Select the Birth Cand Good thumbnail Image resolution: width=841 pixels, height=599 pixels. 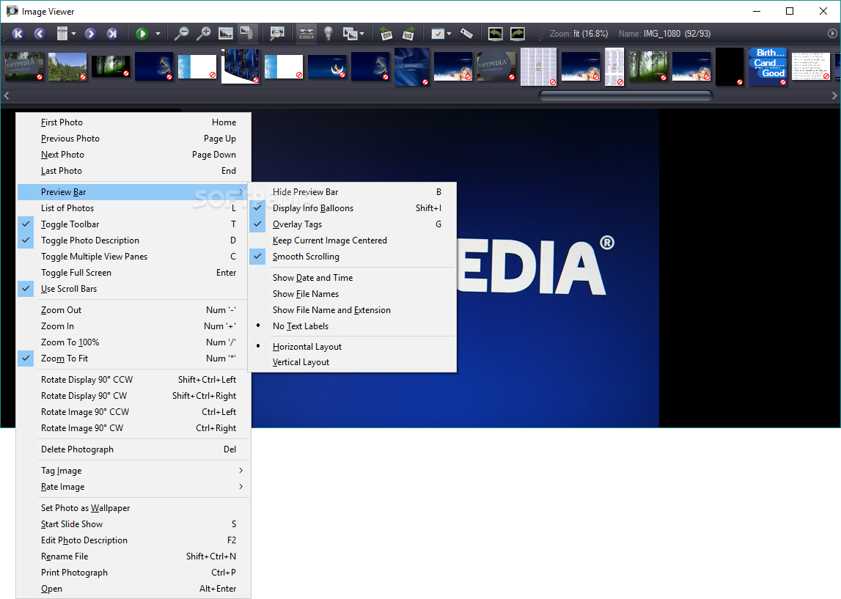coord(768,67)
